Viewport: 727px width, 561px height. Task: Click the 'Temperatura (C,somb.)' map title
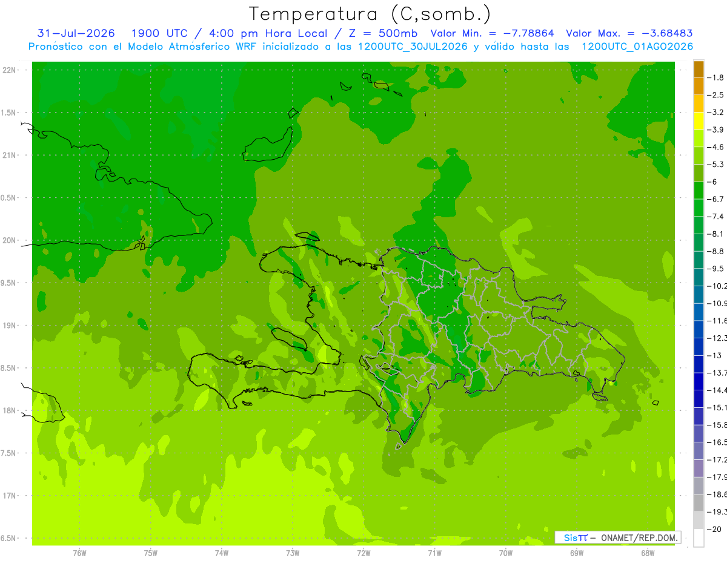370,15
